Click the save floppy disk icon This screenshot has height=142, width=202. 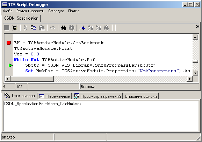[15, 28]
